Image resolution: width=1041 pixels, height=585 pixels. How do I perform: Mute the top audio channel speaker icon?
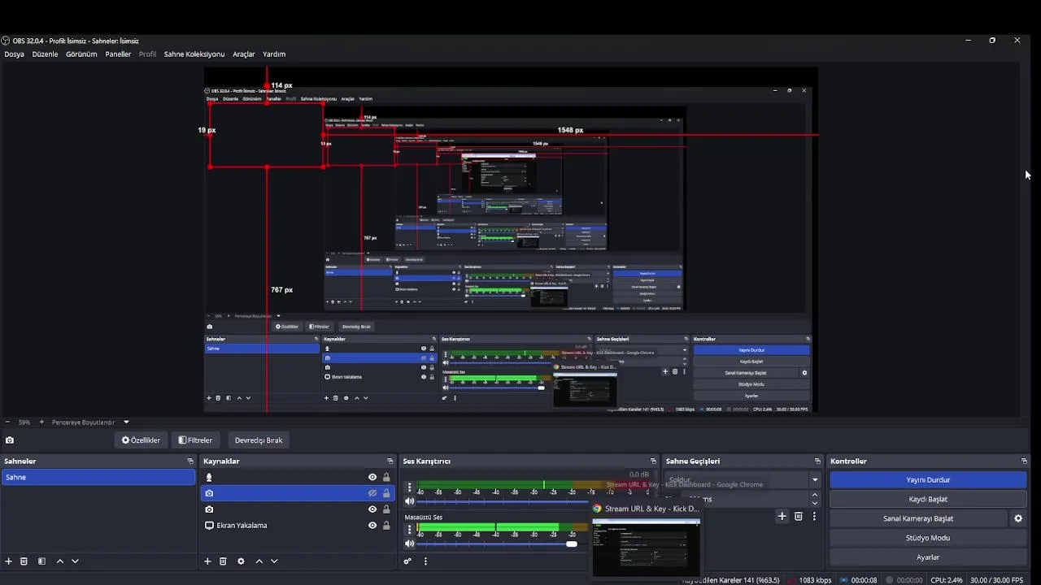tap(410, 501)
